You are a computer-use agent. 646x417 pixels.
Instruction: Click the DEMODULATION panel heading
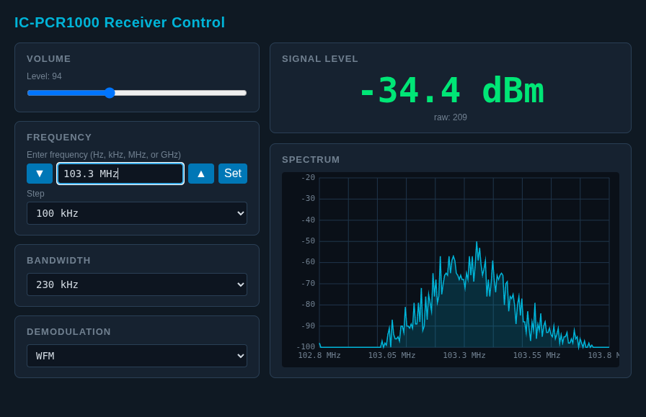[68, 331]
